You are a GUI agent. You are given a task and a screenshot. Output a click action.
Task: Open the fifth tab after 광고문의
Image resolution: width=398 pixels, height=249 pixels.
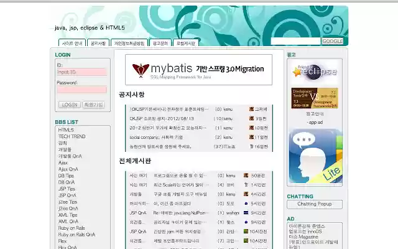(186, 43)
